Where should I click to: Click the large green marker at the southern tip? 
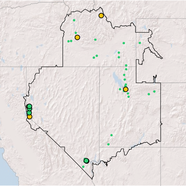coord(86,161)
